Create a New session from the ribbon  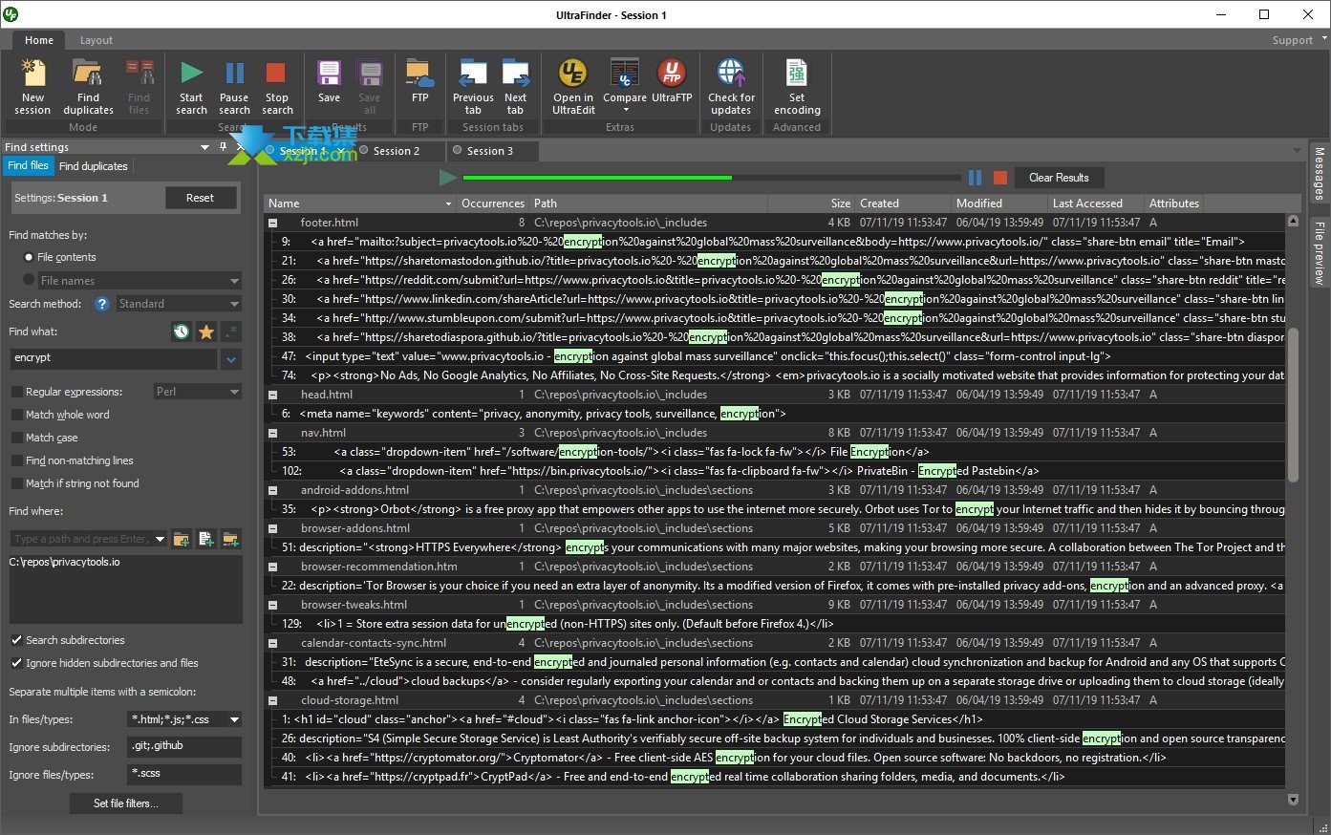[x=32, y=86]
